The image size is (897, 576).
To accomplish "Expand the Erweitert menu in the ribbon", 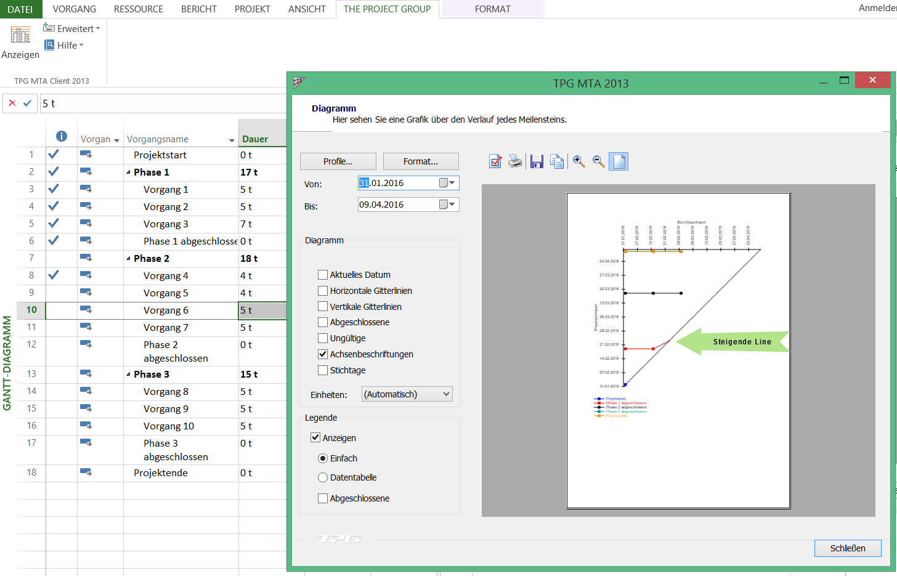I will [x=71, y=28].
